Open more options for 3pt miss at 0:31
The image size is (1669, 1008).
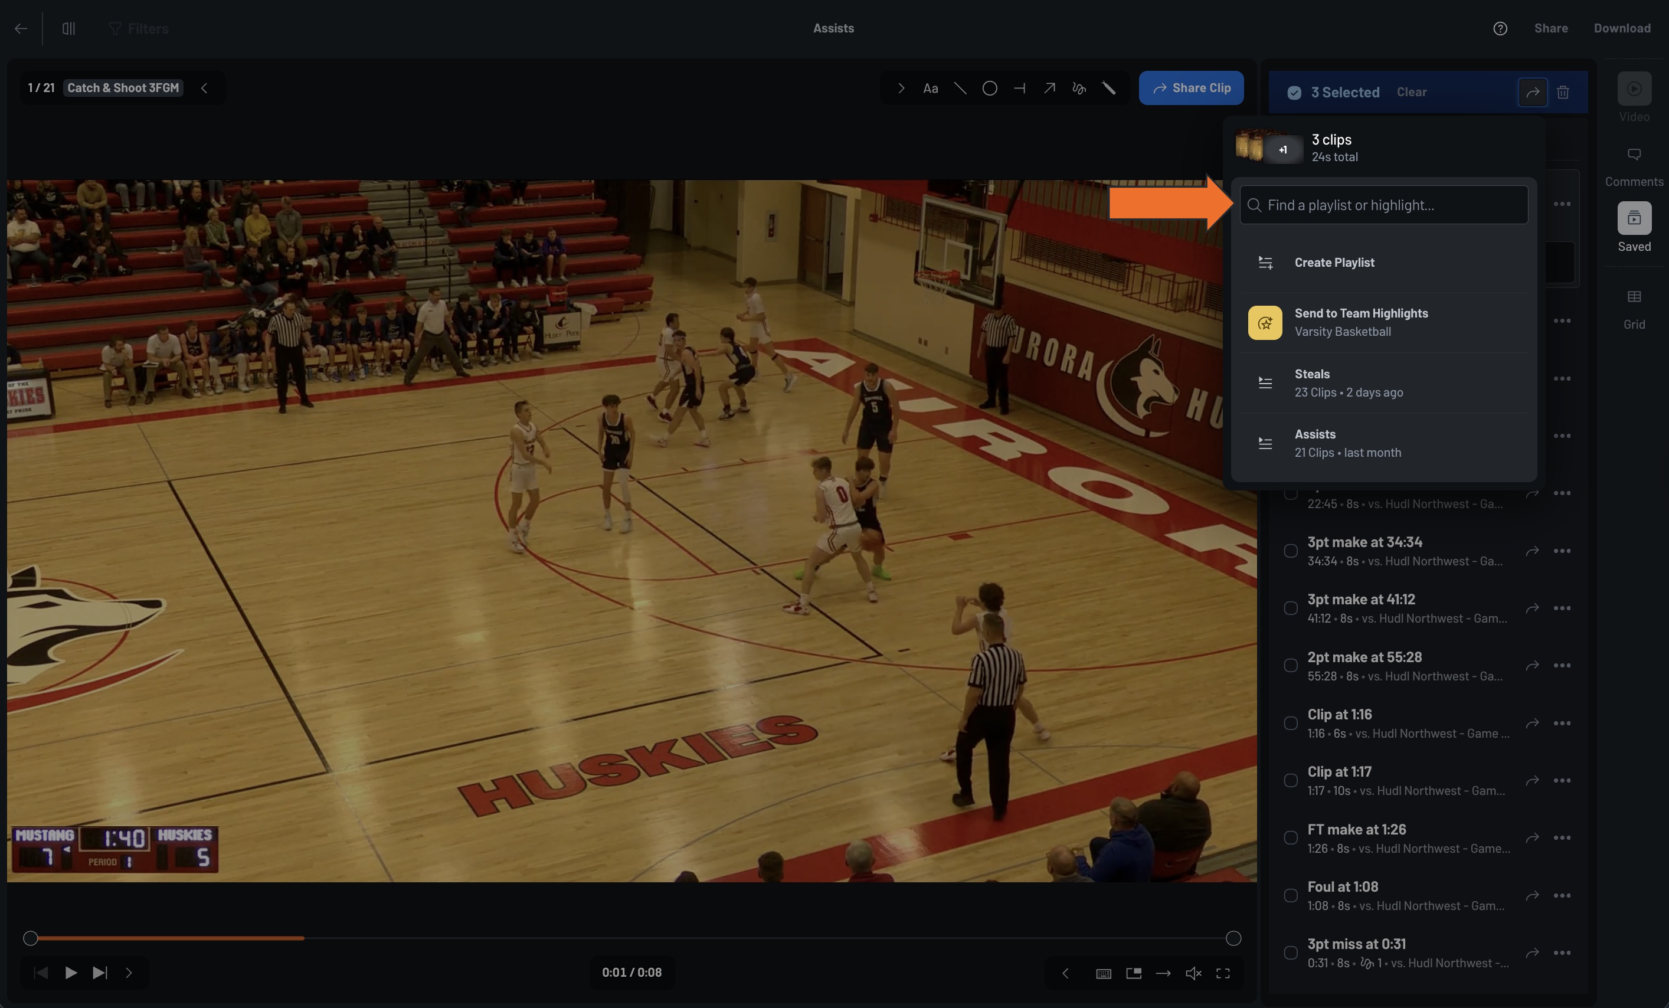pos(1562,953)
